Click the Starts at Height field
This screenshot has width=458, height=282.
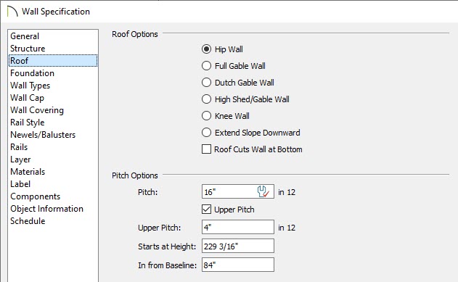pos(238,246)
